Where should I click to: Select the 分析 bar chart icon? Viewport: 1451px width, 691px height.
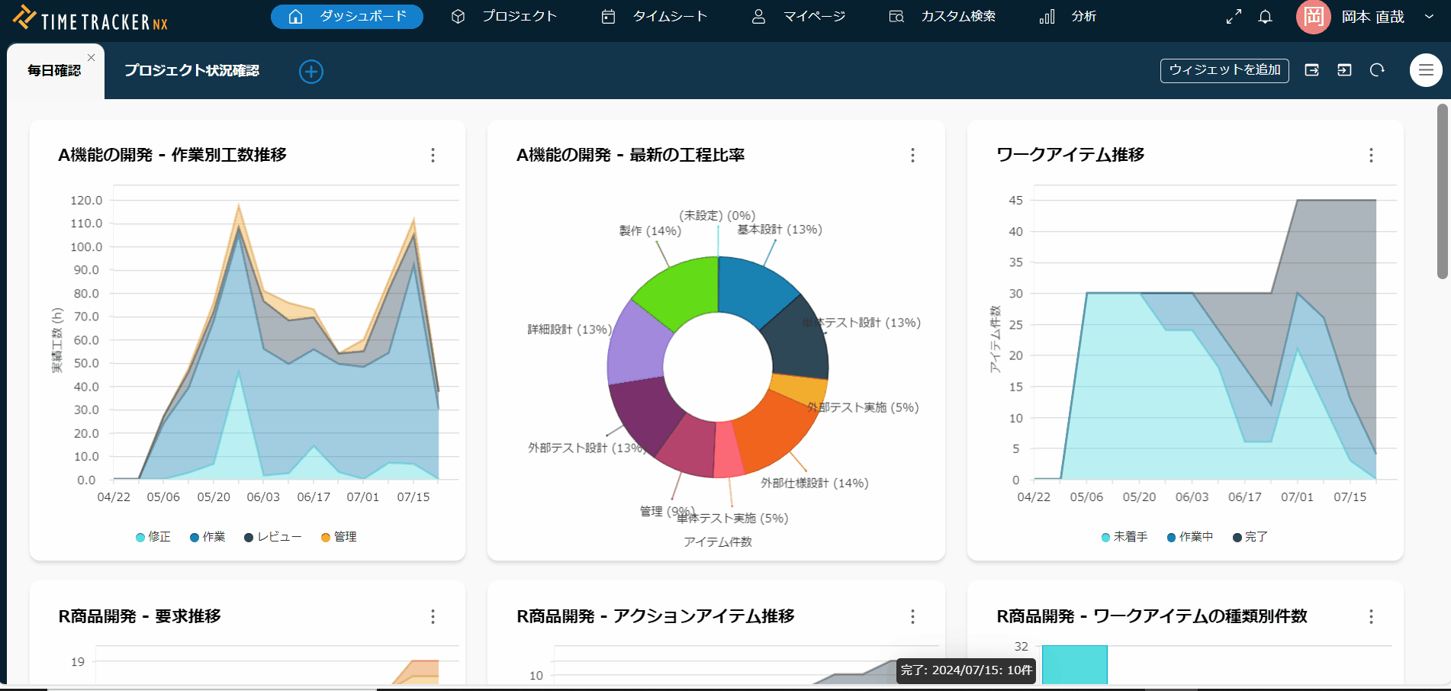click(1046, 16)
